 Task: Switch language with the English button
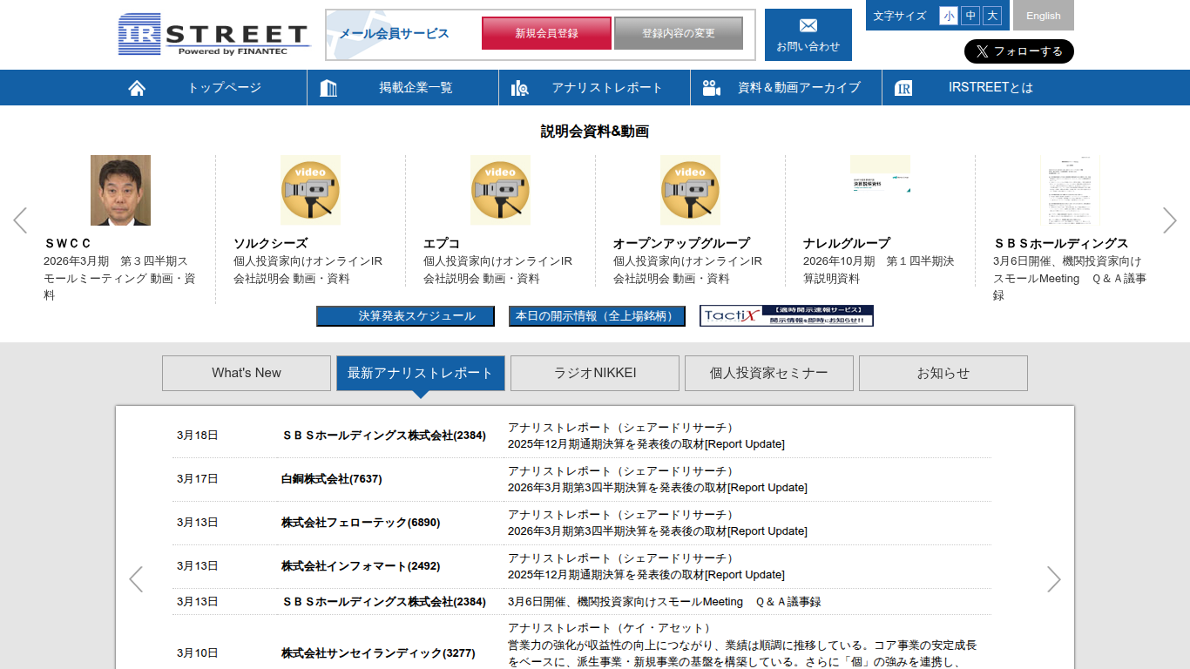click(1044, 16)
